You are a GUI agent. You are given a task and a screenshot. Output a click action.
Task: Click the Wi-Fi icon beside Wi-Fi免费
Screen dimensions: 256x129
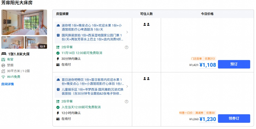(x=3, y=77)
